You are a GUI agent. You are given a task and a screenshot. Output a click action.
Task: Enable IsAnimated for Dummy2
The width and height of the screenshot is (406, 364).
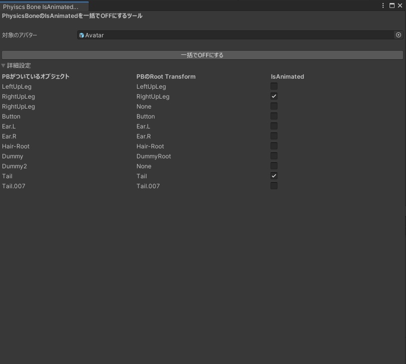(273, 166)
